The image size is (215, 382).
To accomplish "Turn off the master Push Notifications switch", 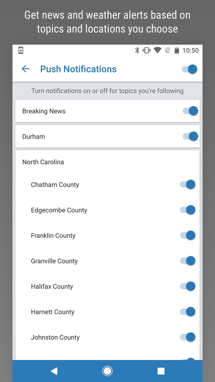I will click(190, 69).
